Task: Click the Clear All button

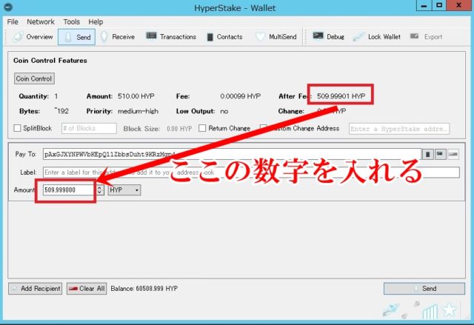Action: tap(87, 289)
